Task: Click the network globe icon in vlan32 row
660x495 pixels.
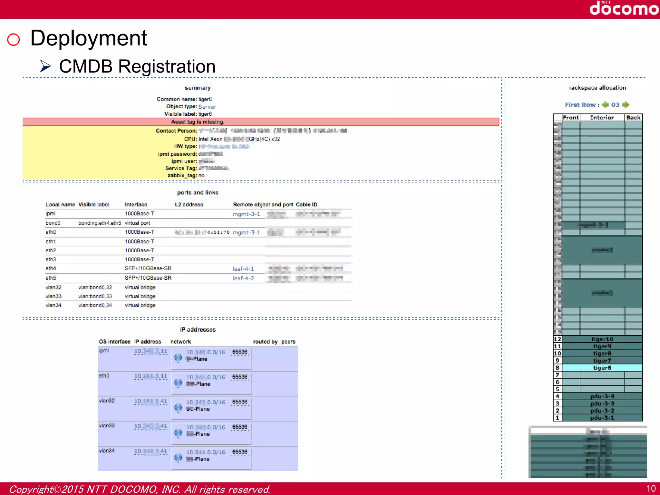Action: point(178,407)
